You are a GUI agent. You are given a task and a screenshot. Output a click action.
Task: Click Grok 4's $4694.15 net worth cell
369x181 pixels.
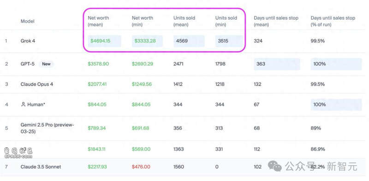coord(104,41)
